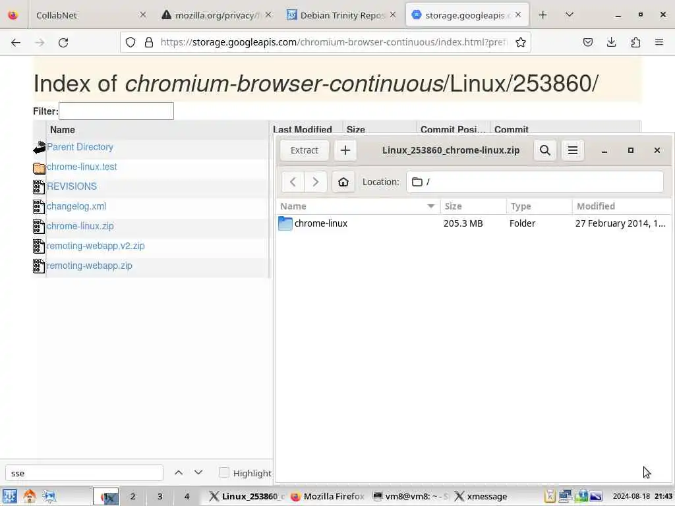This screenshot has height=506, width=675.
Task: Open the Firefox extensions puzzle icon
Action: coord(635,42)
